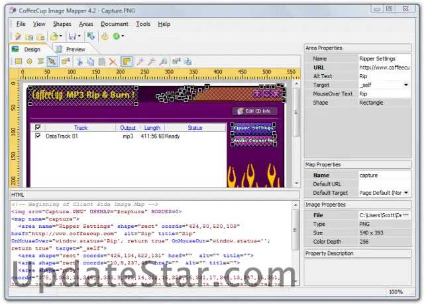Click the HTML pane scrollbar up arrow

coord(295,205)
